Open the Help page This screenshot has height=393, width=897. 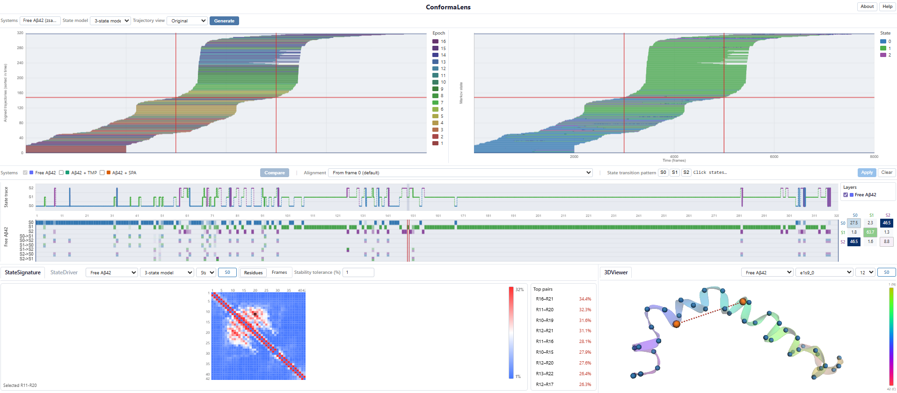(887, 7)
